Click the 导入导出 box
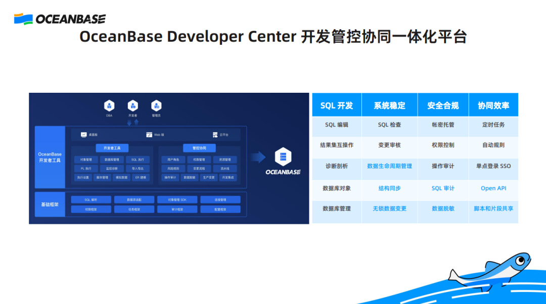Image resolution: width=546 pixels, height=304 pixels. point(138,168)
